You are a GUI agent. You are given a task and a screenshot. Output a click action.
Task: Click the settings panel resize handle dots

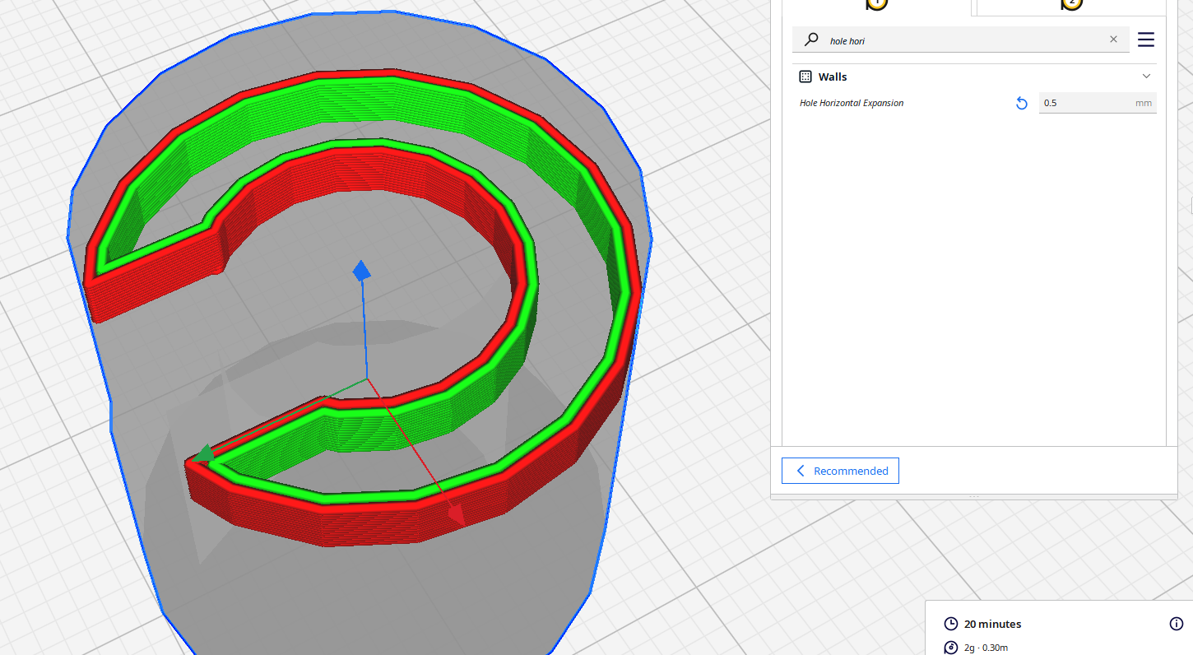[x=974, y=496]
